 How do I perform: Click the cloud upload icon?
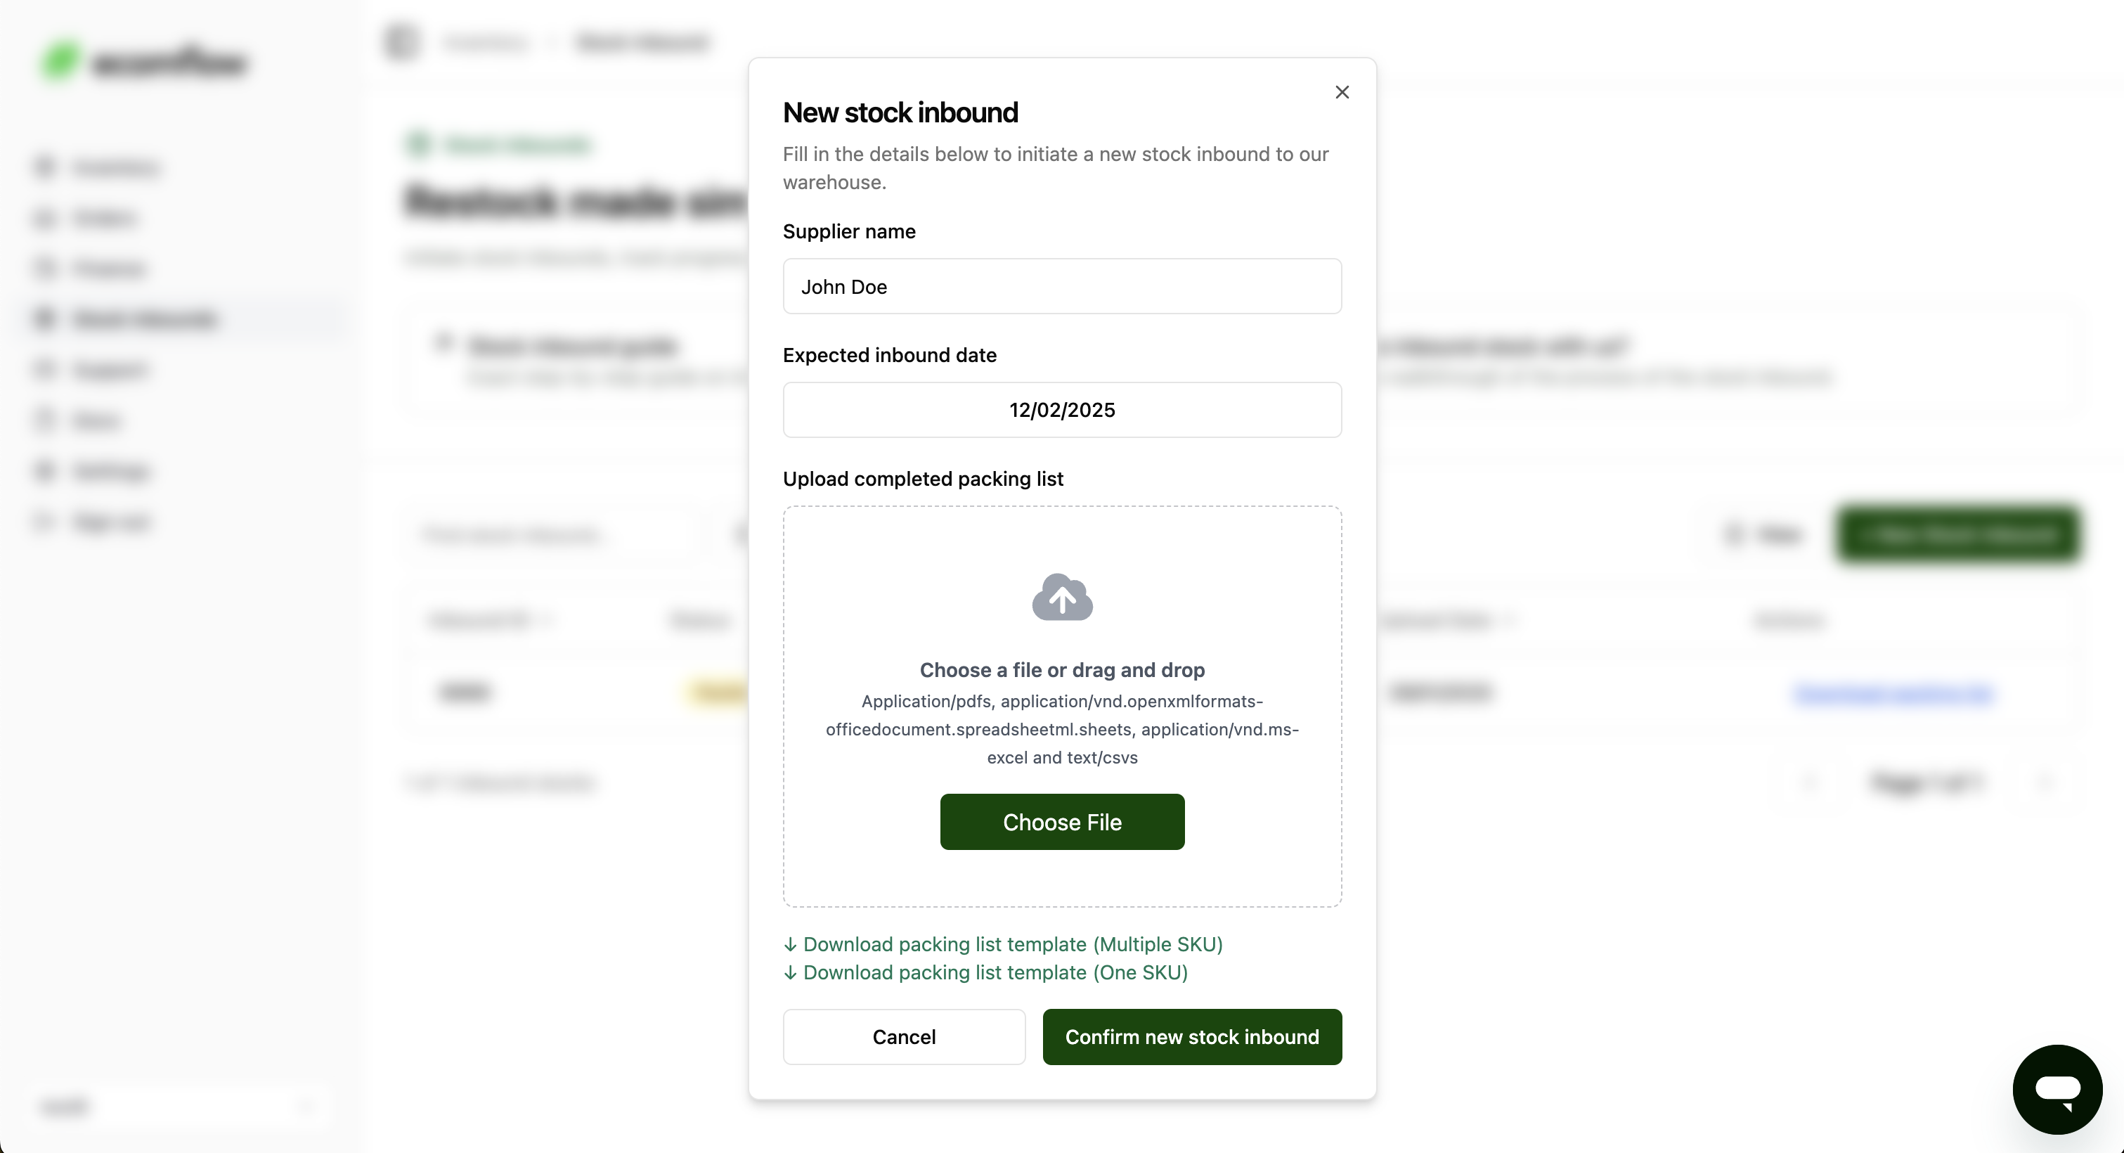pos(1062,597)
